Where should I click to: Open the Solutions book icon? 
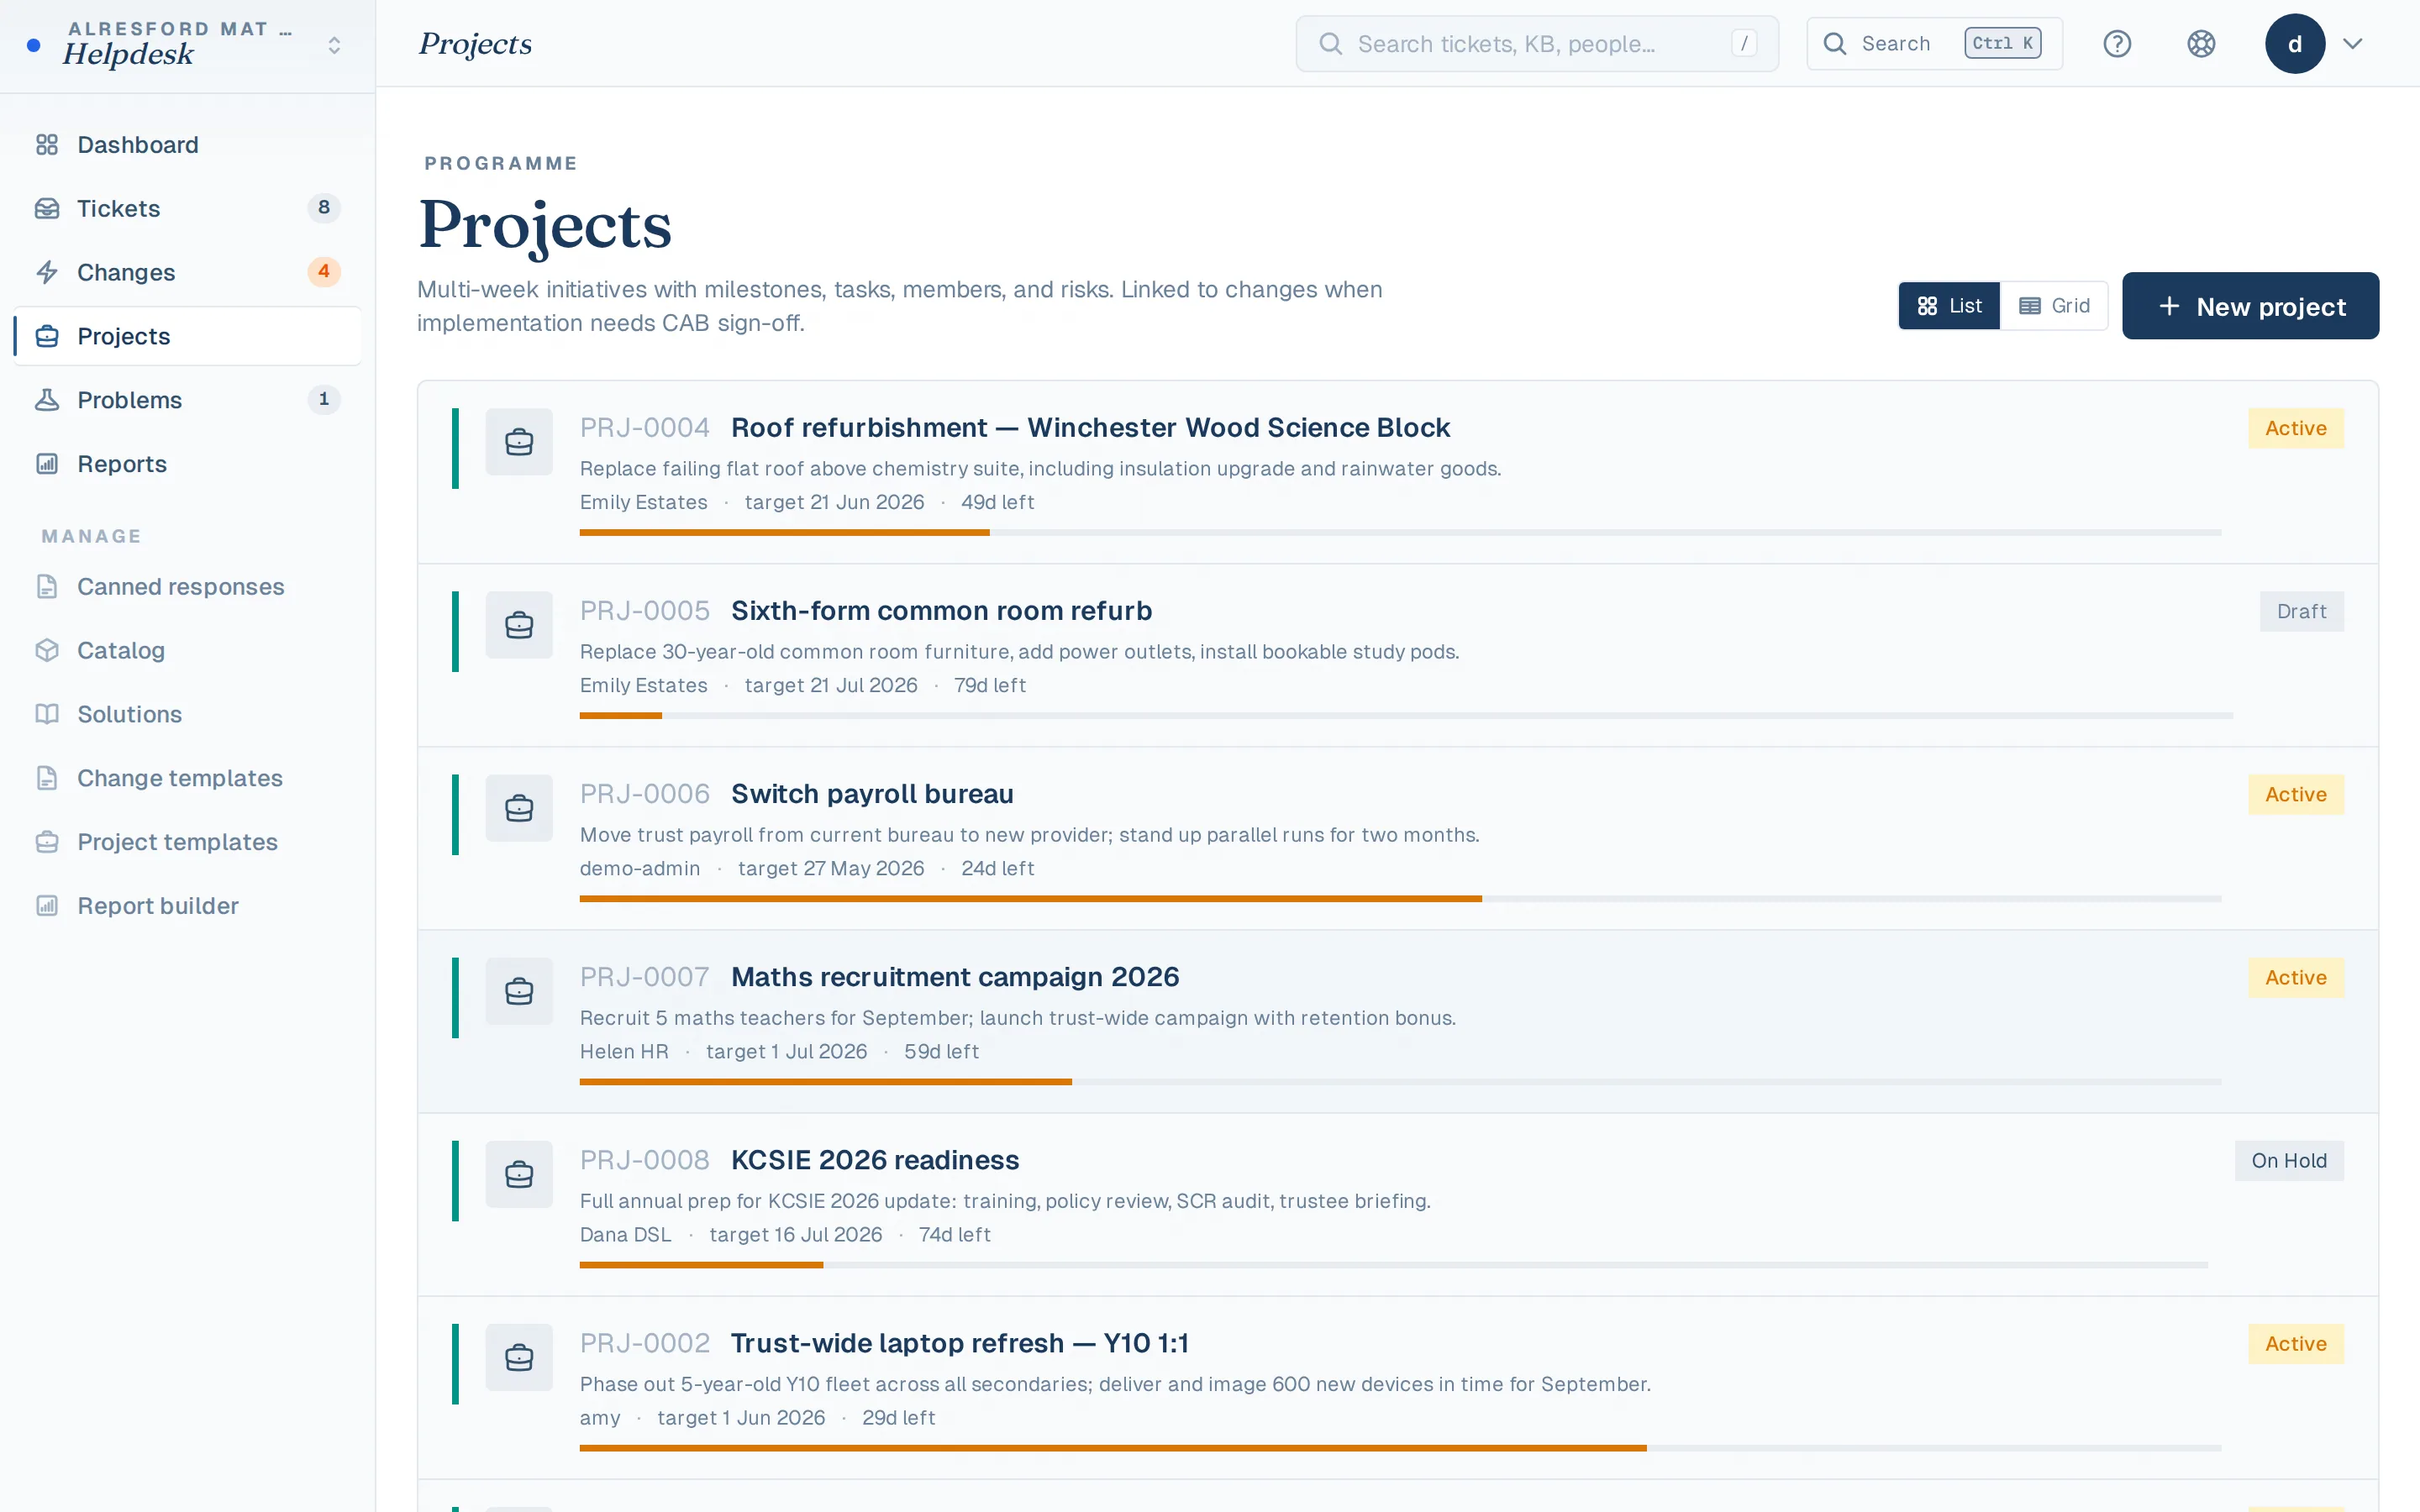(47, 714)
